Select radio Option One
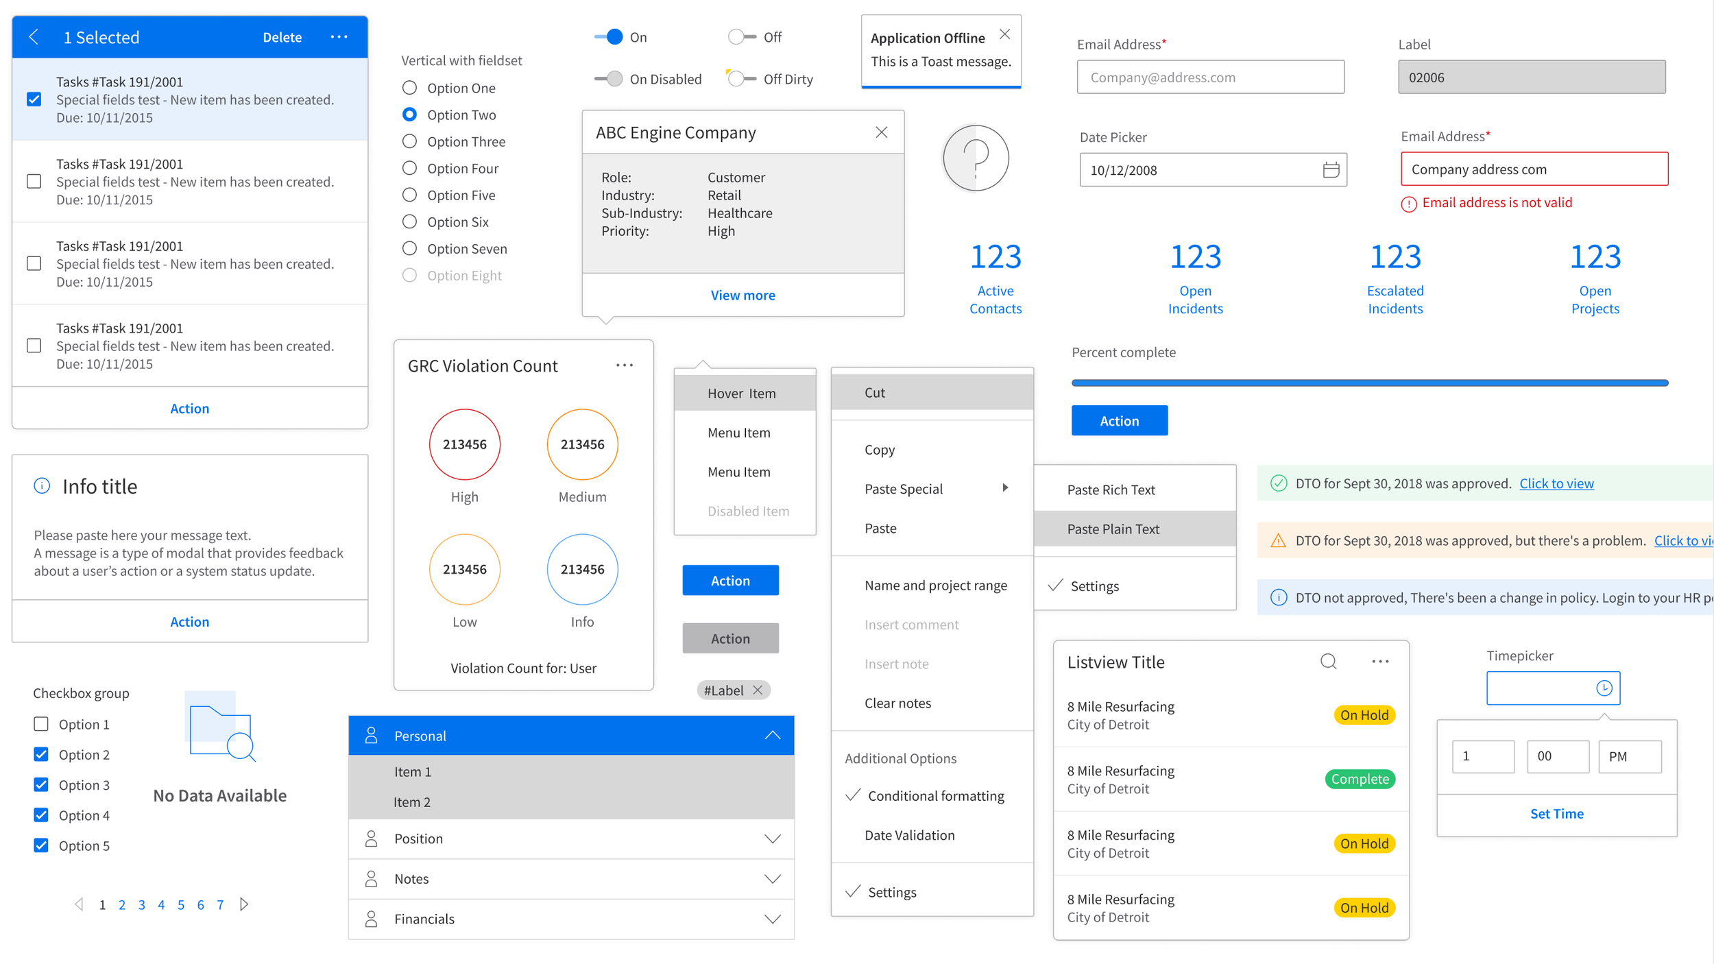This screenshot has height=964, width=1714. click(409, 88)
